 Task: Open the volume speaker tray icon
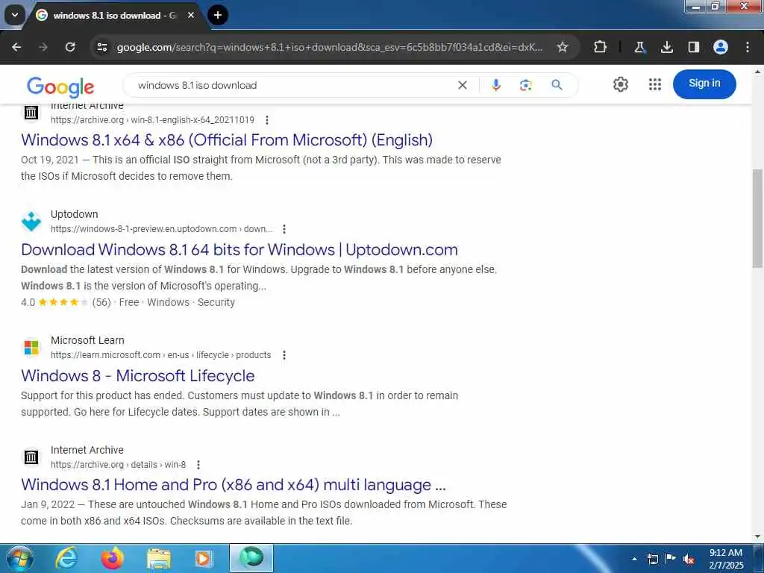(689, 559)
